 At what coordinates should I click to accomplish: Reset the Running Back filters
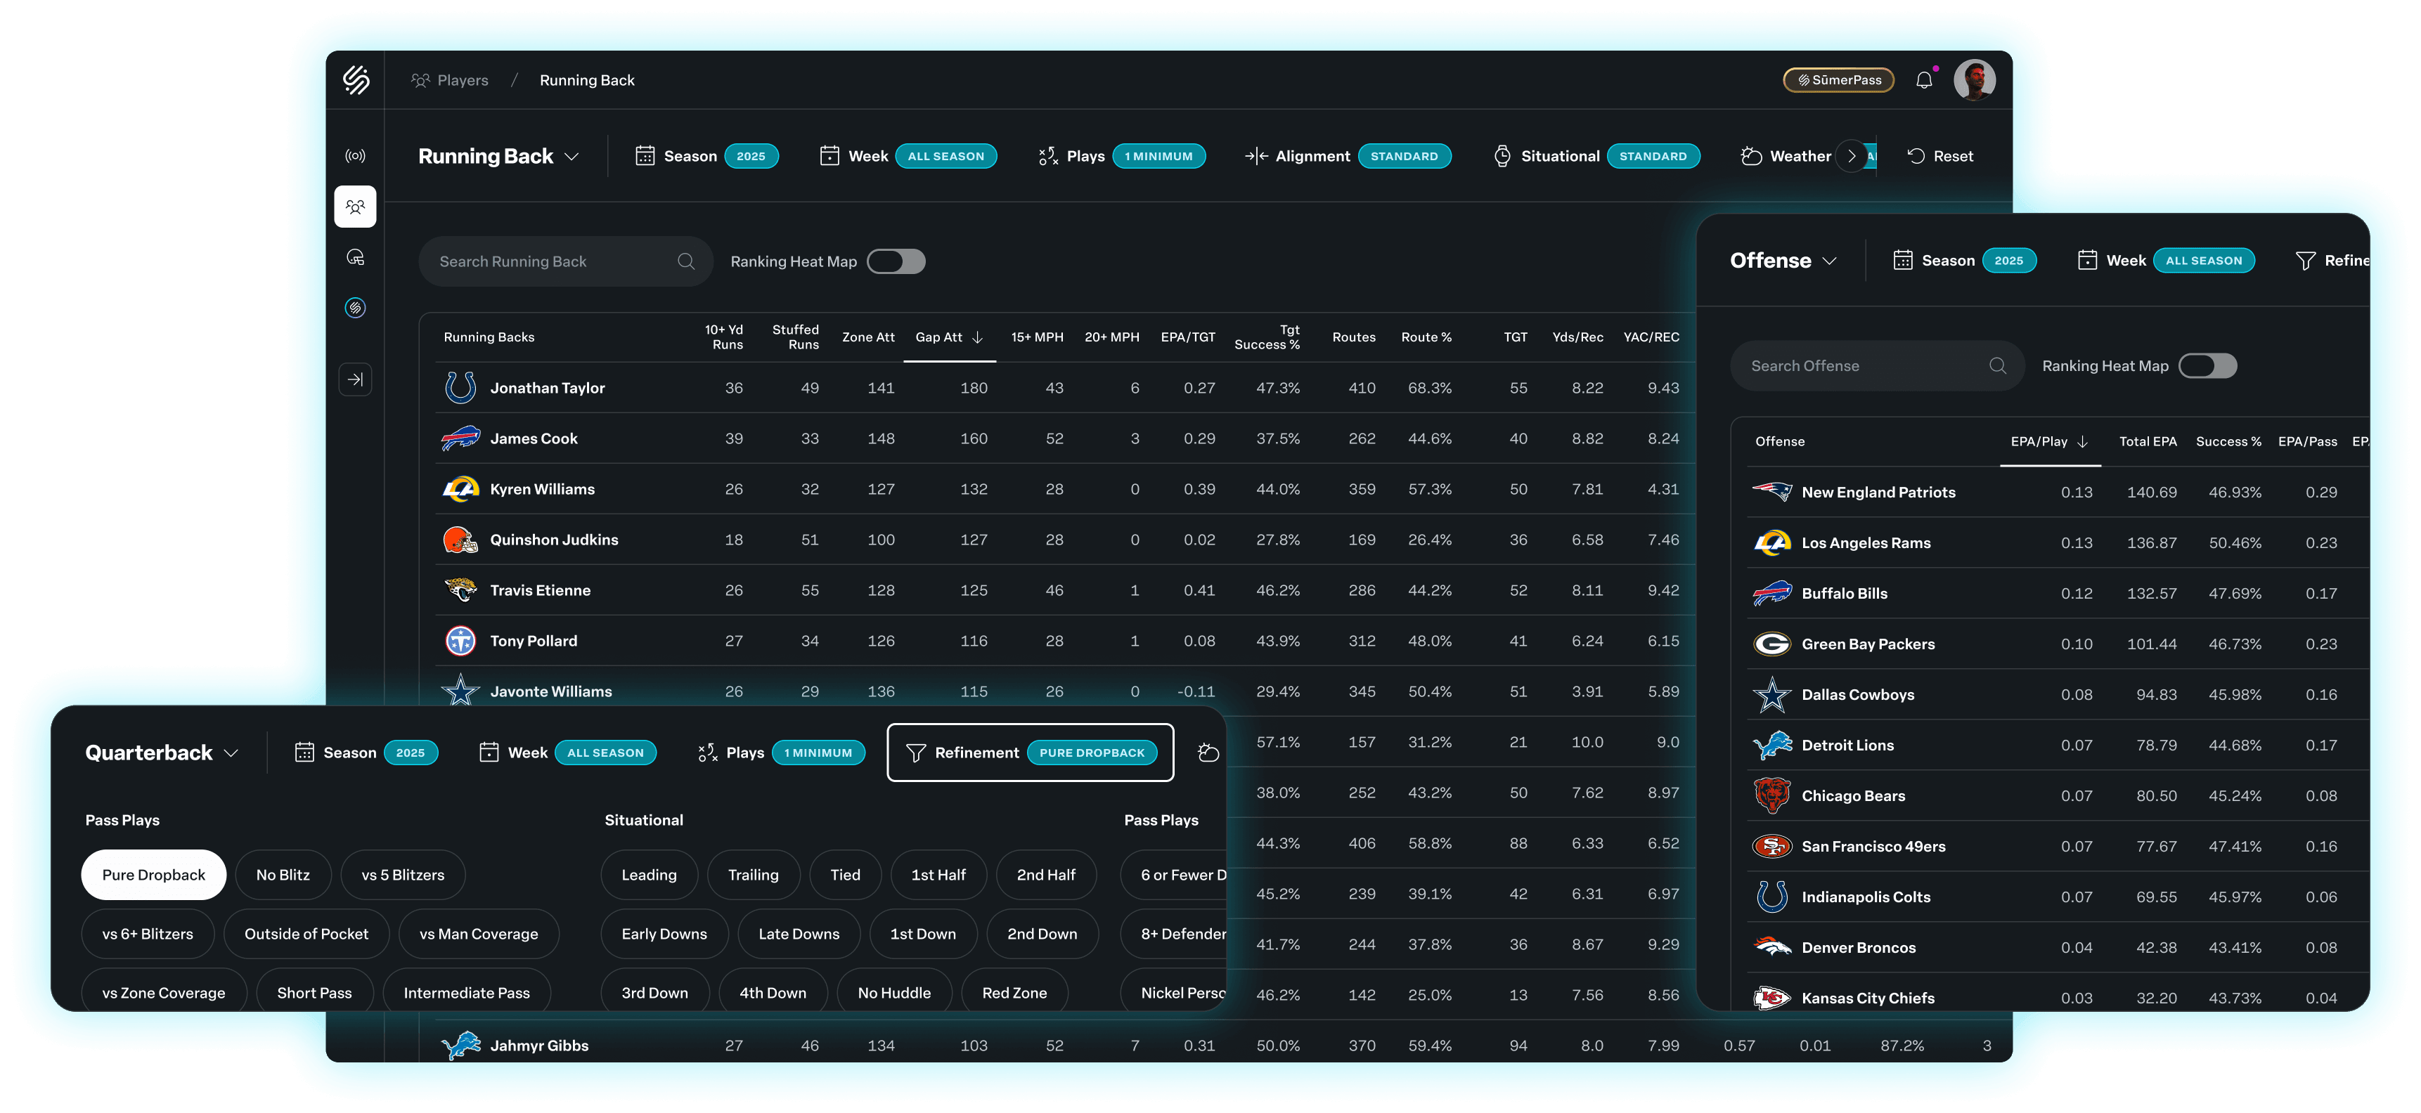pos(1939,156)
